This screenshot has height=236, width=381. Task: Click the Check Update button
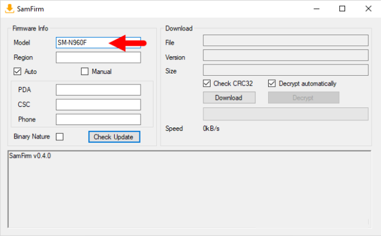(x=114, y=137)
